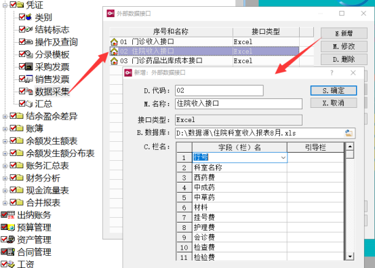Toggle the 余额发生额表 checkbox
Viewport: 375px width, 268px height.
[x=13, y=140]
